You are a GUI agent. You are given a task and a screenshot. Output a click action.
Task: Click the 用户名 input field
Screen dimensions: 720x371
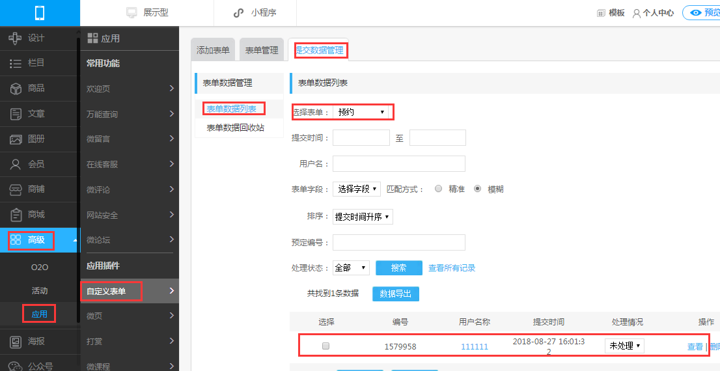click(399, 163)
